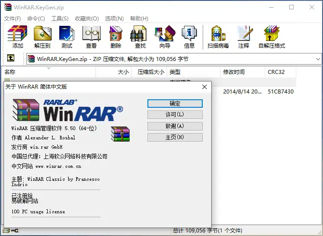Select the 查找 (Find) binoculars icon
Image resolution: width=323 pixels, height=236 pixels.
(x=140, y=37)
